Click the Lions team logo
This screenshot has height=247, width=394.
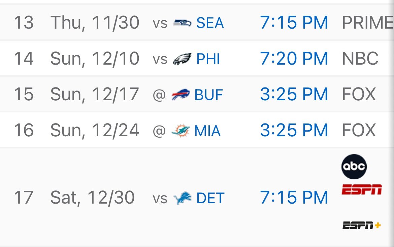(182, 198)
